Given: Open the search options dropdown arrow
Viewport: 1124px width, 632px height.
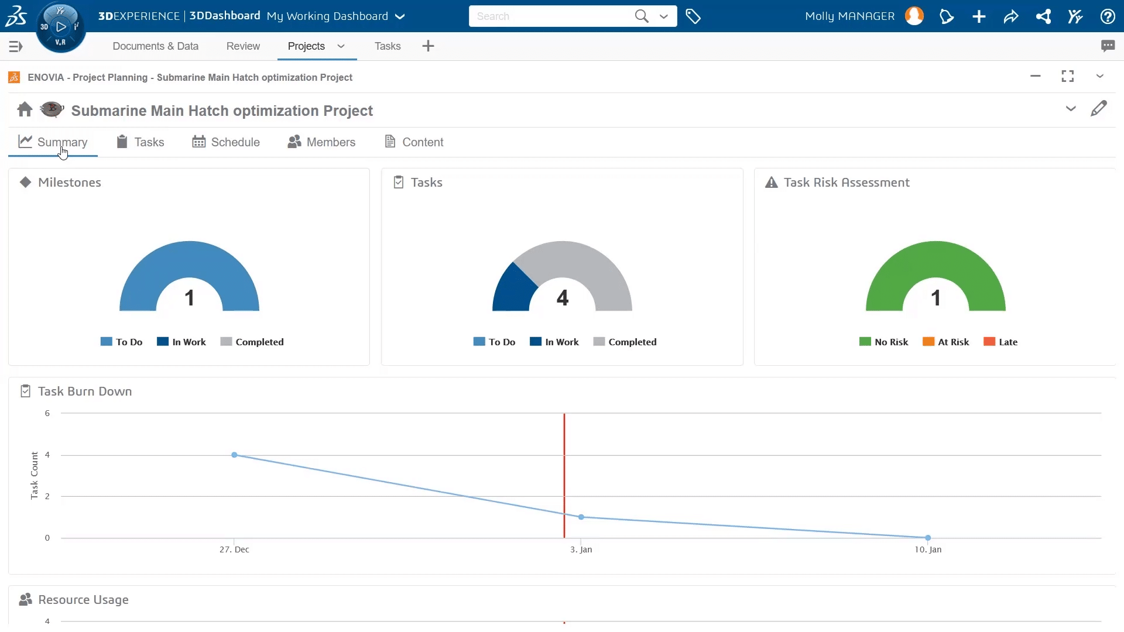Looking at the screenshot, I should click(x=663, y=16).
